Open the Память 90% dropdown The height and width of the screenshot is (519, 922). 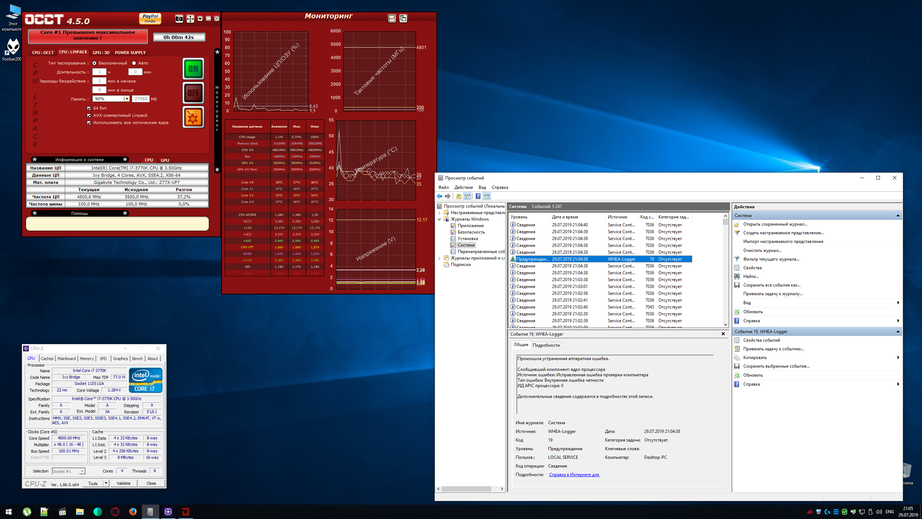127,99
